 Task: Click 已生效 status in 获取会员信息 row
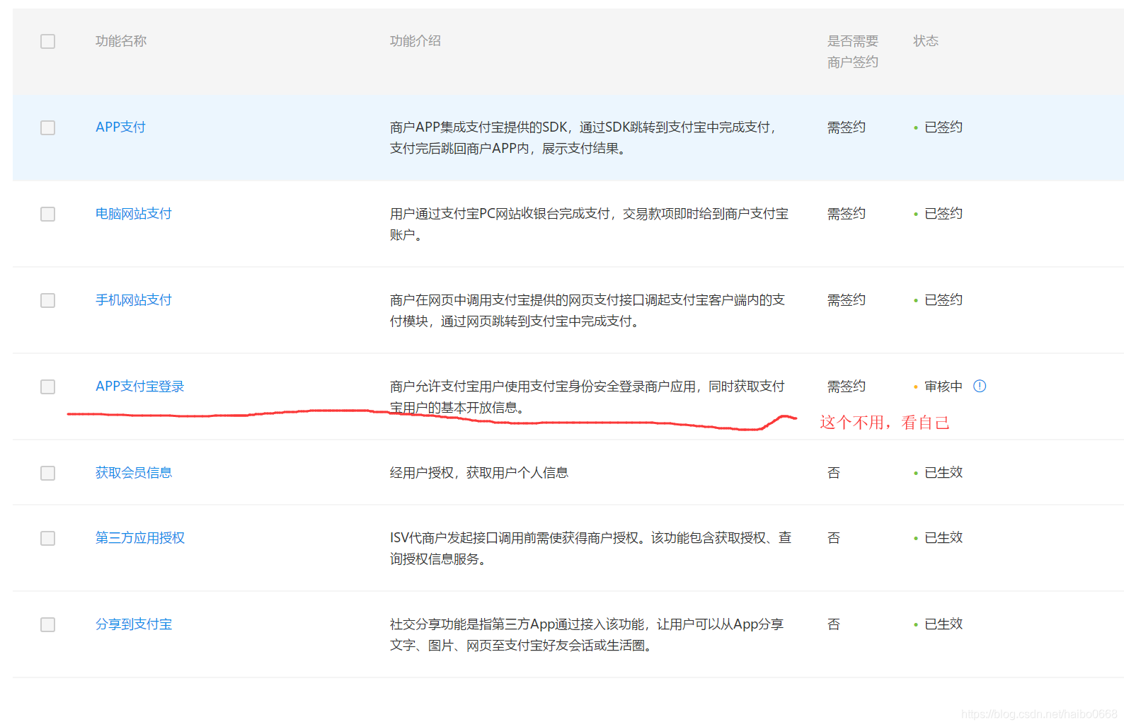(x=944, y=472)
